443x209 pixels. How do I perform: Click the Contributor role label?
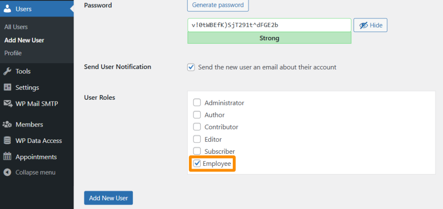[x=221, y=127]
